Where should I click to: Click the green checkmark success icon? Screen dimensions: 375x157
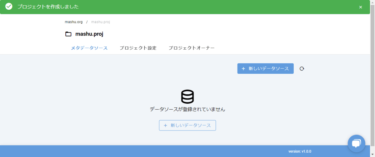coord(9,7)
